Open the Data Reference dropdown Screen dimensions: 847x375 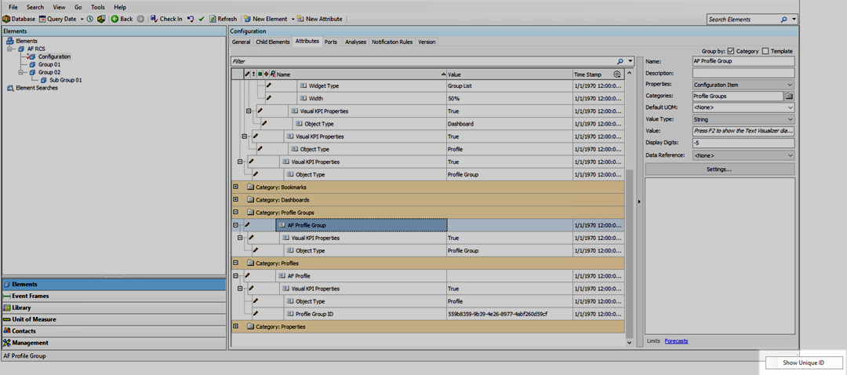789,155
